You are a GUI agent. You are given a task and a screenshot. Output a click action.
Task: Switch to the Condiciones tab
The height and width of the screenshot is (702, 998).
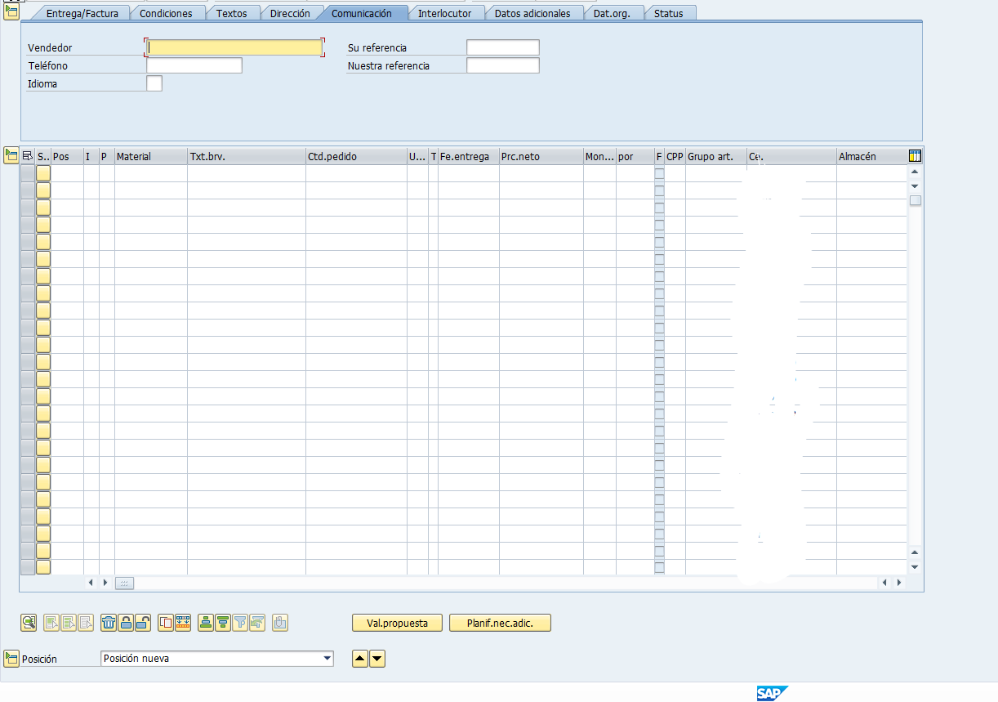point(166,13)
